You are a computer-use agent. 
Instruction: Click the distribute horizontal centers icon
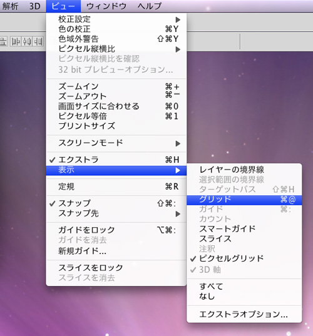click(x=27, y=41)
